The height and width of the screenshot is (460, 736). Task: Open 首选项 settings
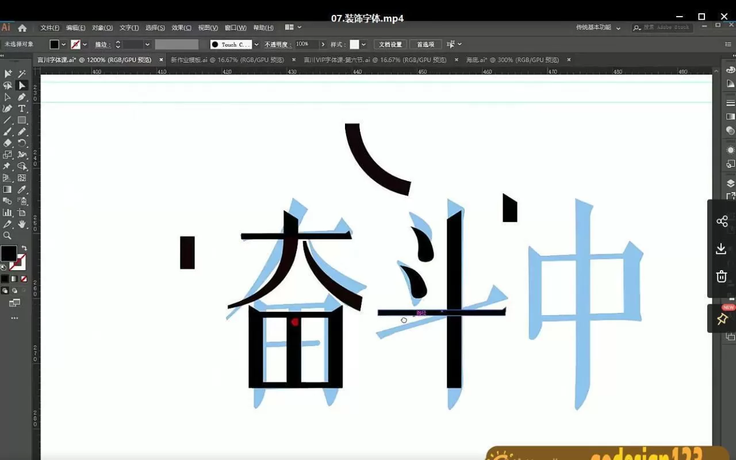coord(425,44)
